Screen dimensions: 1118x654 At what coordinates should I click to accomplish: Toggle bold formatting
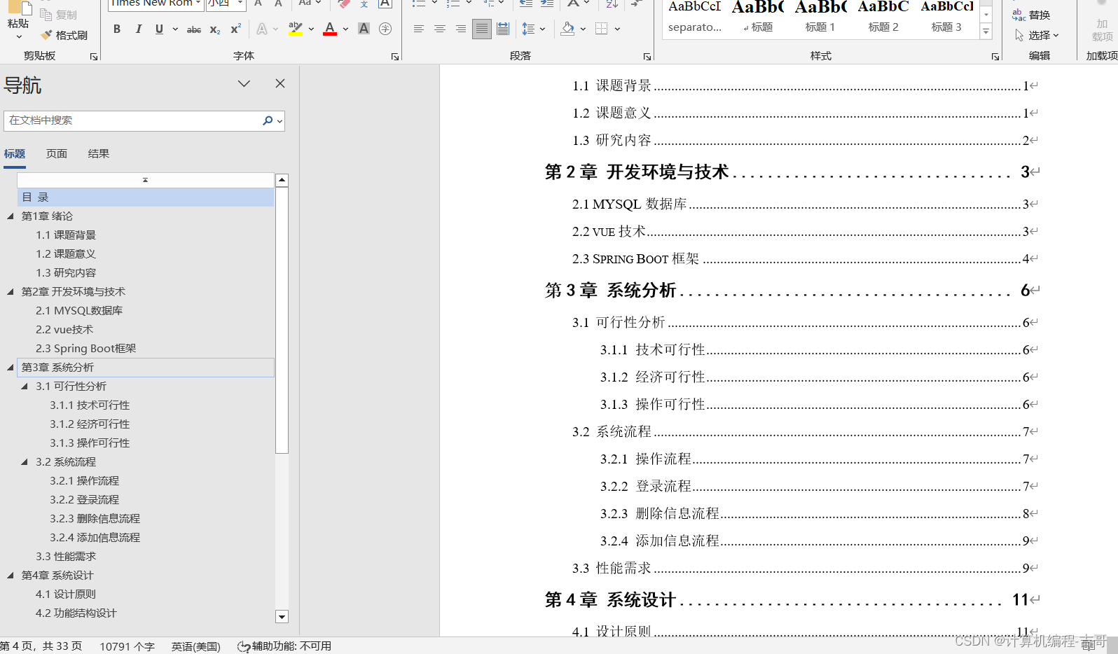pos(117,29)
